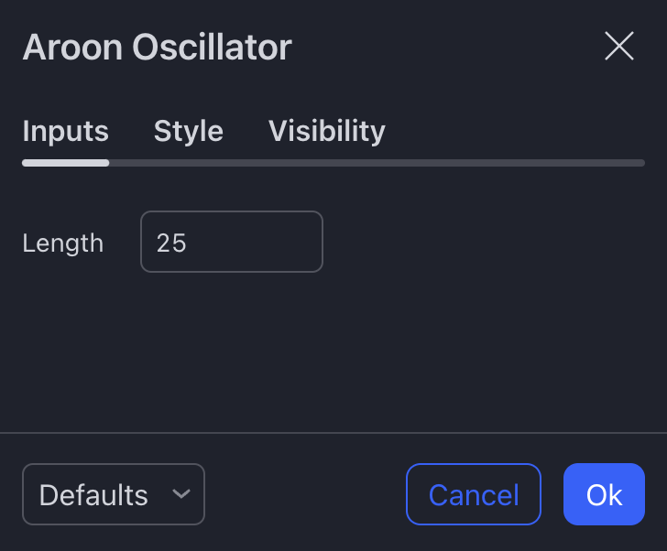Switch to the Style tab

pyautogui.click(x=188, y=131)
